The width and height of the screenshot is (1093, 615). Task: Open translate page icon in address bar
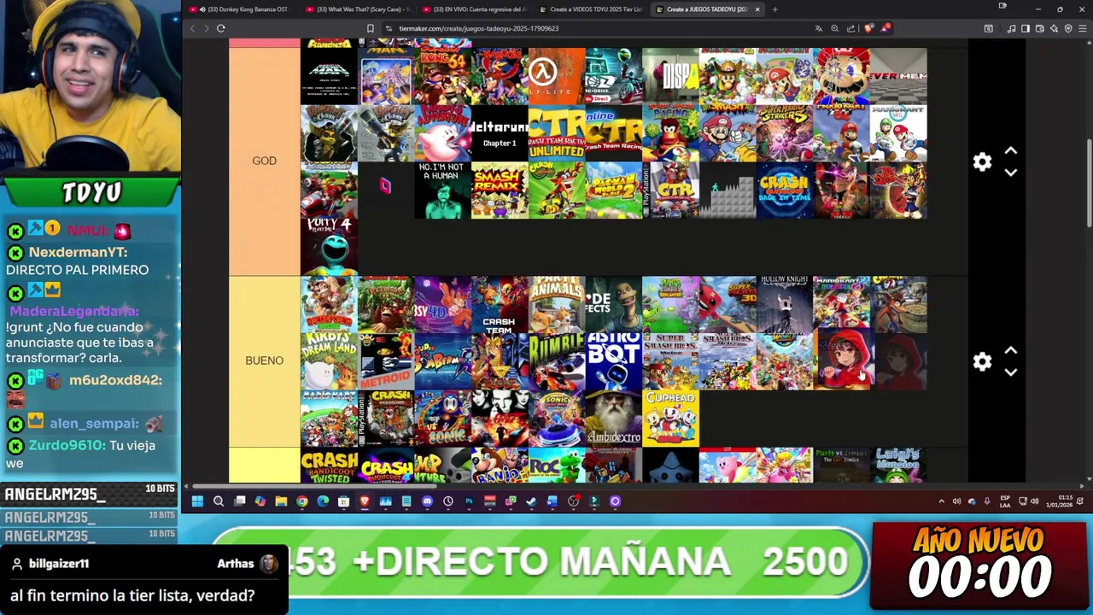click(x=821, y=28)
